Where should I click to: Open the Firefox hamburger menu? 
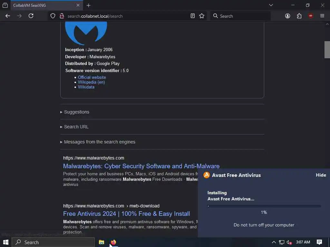click(x=322, y=16)
